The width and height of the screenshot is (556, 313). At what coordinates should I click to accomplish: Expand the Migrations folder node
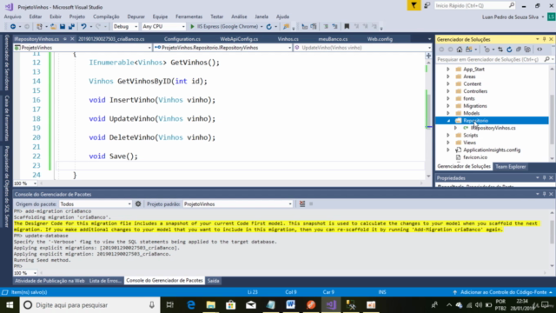(448, 106)
